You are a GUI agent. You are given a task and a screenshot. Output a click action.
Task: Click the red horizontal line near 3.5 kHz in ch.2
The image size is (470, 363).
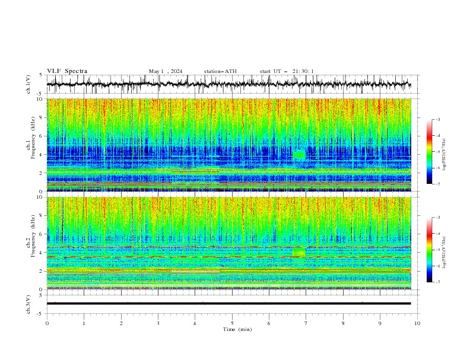(228, 257)
